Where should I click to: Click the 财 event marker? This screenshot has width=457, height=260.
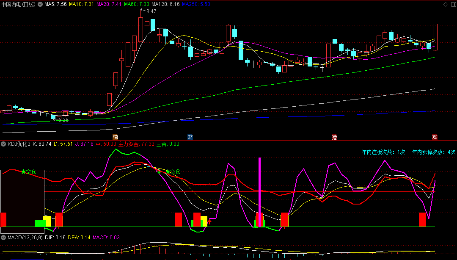pos(190,137)
